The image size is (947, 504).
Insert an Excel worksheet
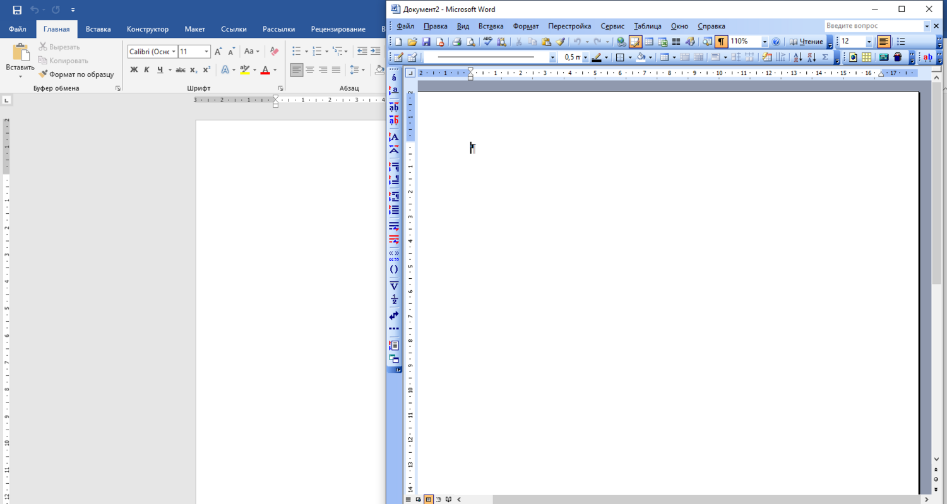[x=663, y=42]
